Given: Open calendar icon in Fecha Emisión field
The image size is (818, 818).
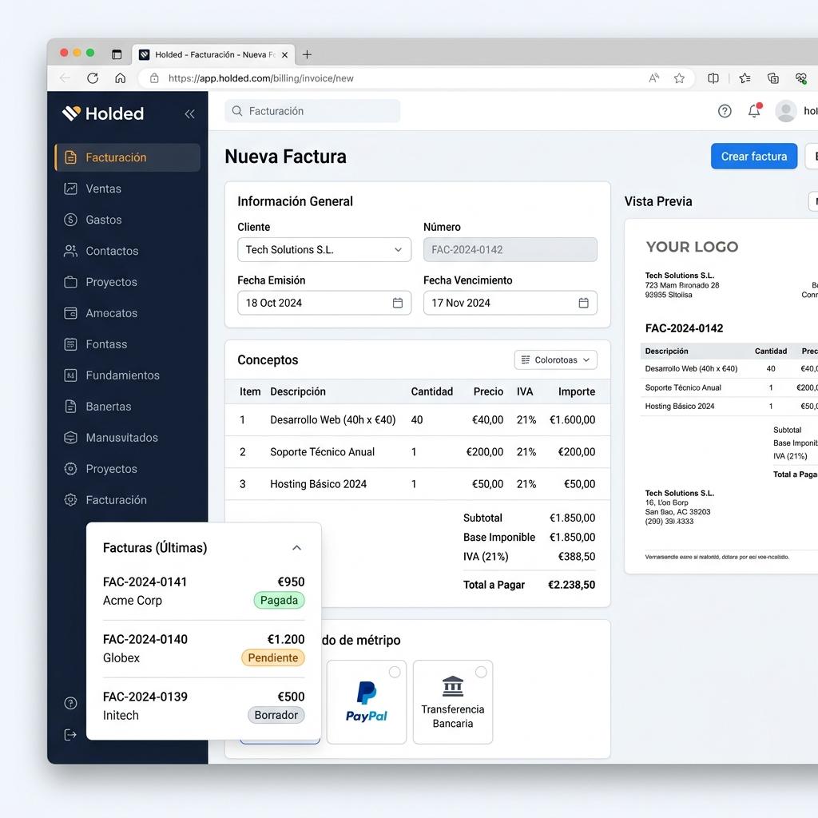Looking at the screenshot, I should 398,303.
